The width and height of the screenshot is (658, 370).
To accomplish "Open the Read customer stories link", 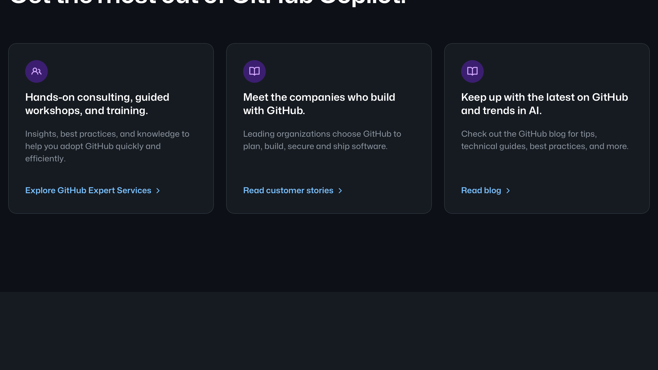I will (293, 190).
